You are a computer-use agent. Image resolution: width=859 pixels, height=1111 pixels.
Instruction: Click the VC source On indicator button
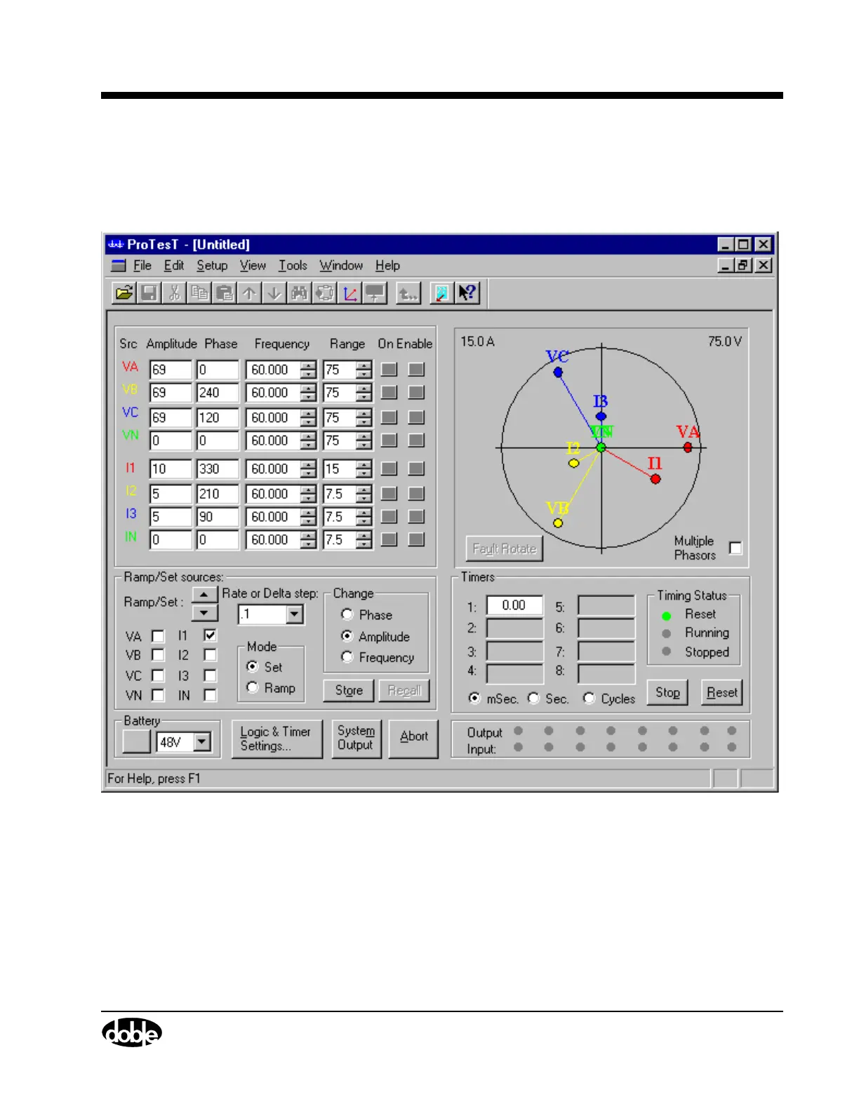(389, 417)
